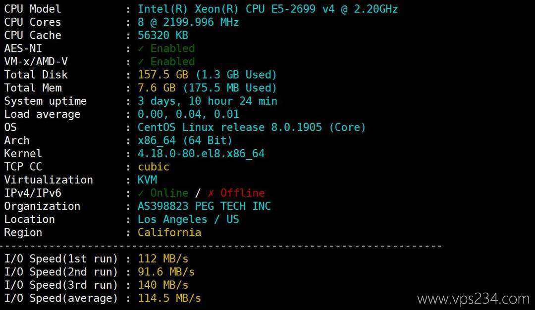
Task: Select the CPU model value Intel(R) Xeon(R) E5-2699
Action: [268, 9]
